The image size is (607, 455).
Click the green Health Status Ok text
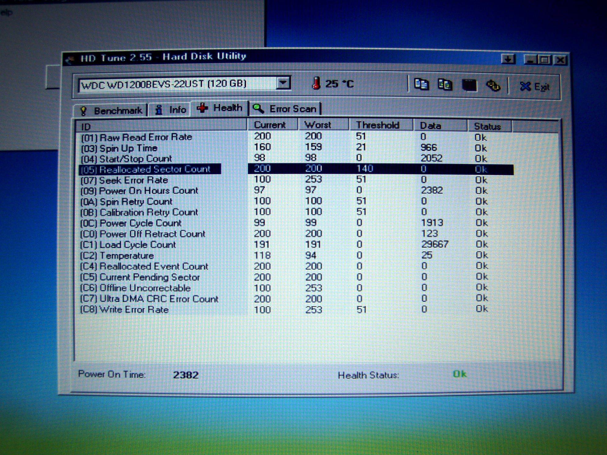(460, 374)
